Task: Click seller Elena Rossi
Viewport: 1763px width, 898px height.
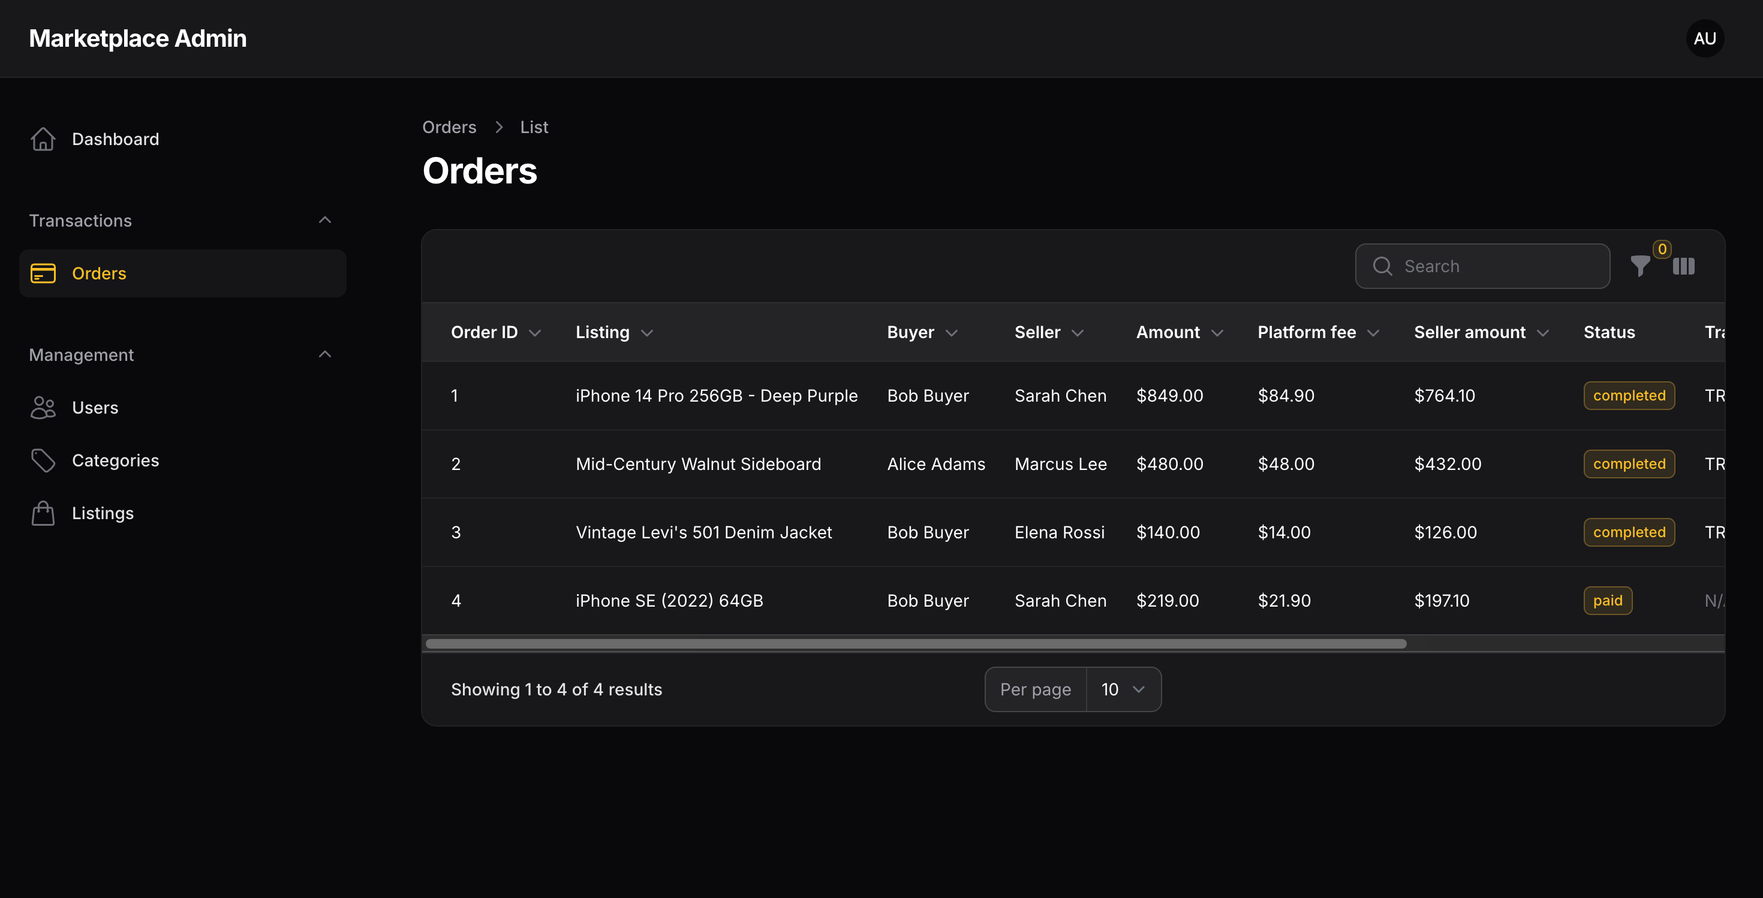Action: 1060,532
